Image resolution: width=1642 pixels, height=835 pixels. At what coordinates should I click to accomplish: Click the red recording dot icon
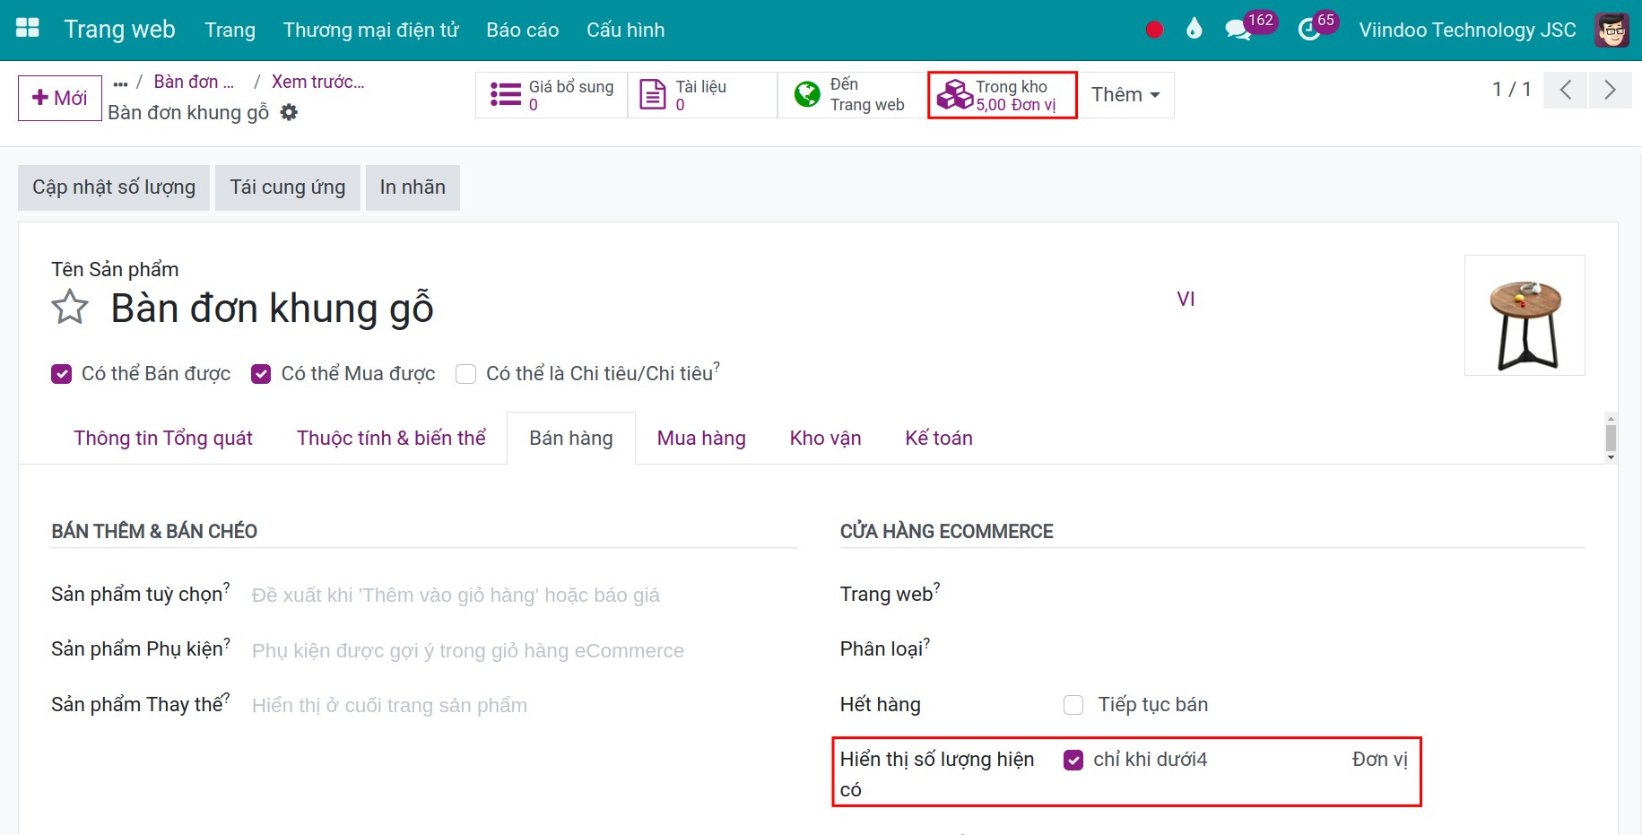[1154, 30]
